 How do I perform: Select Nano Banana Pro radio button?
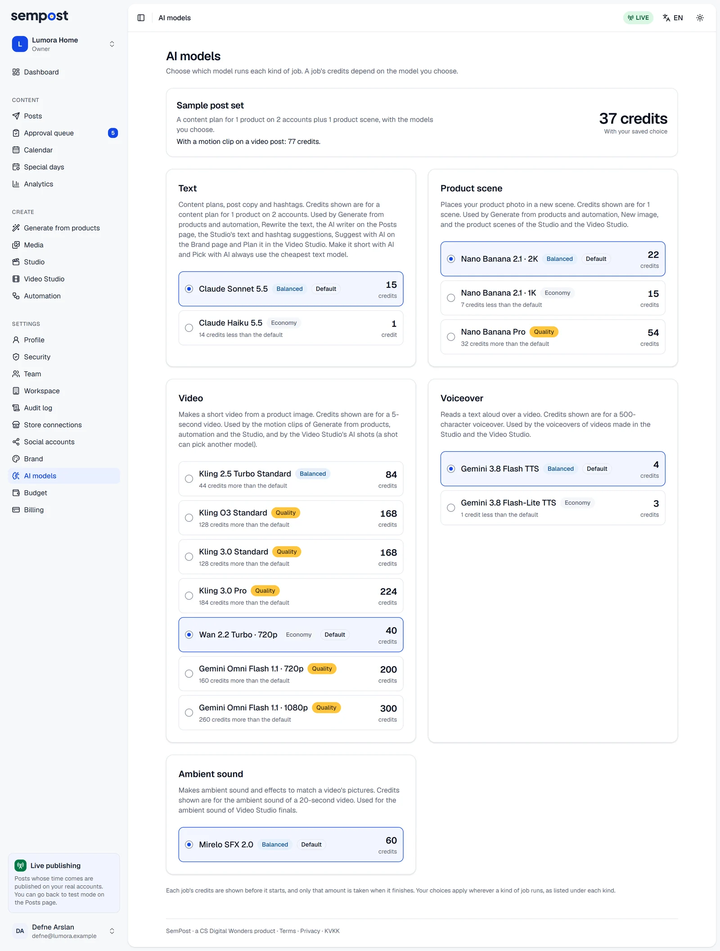[451, 337]
